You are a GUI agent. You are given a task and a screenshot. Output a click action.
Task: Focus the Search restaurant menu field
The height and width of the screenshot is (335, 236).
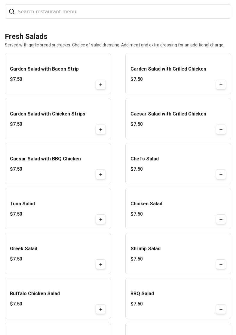pyautogui.click(x=120, y=11)
